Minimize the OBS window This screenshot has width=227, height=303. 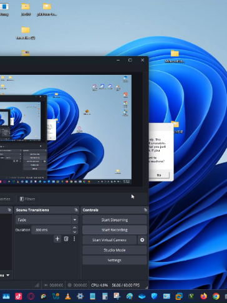[x=118, y=60]
